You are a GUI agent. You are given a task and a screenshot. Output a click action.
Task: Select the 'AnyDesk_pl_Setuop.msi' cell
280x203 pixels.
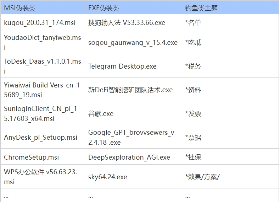tap(43, 137)
